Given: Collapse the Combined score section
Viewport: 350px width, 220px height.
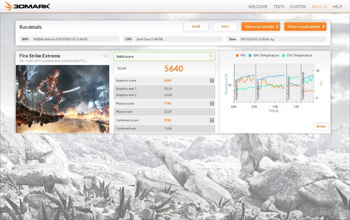Looking at the screenshot, I should point(212,120).
